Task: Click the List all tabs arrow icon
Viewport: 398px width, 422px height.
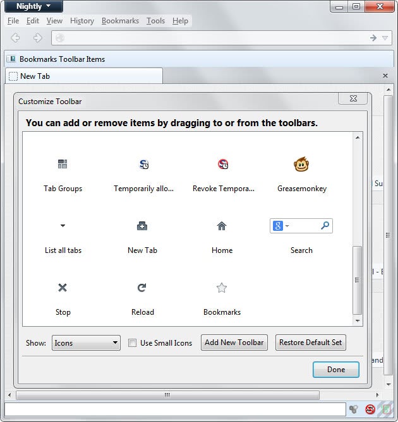Action: click(63, 226)
